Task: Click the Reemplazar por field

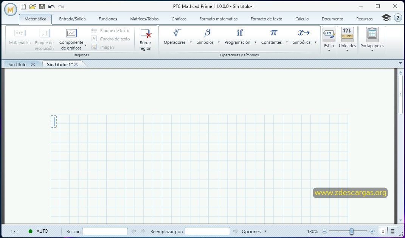Action: coord(207,231)
